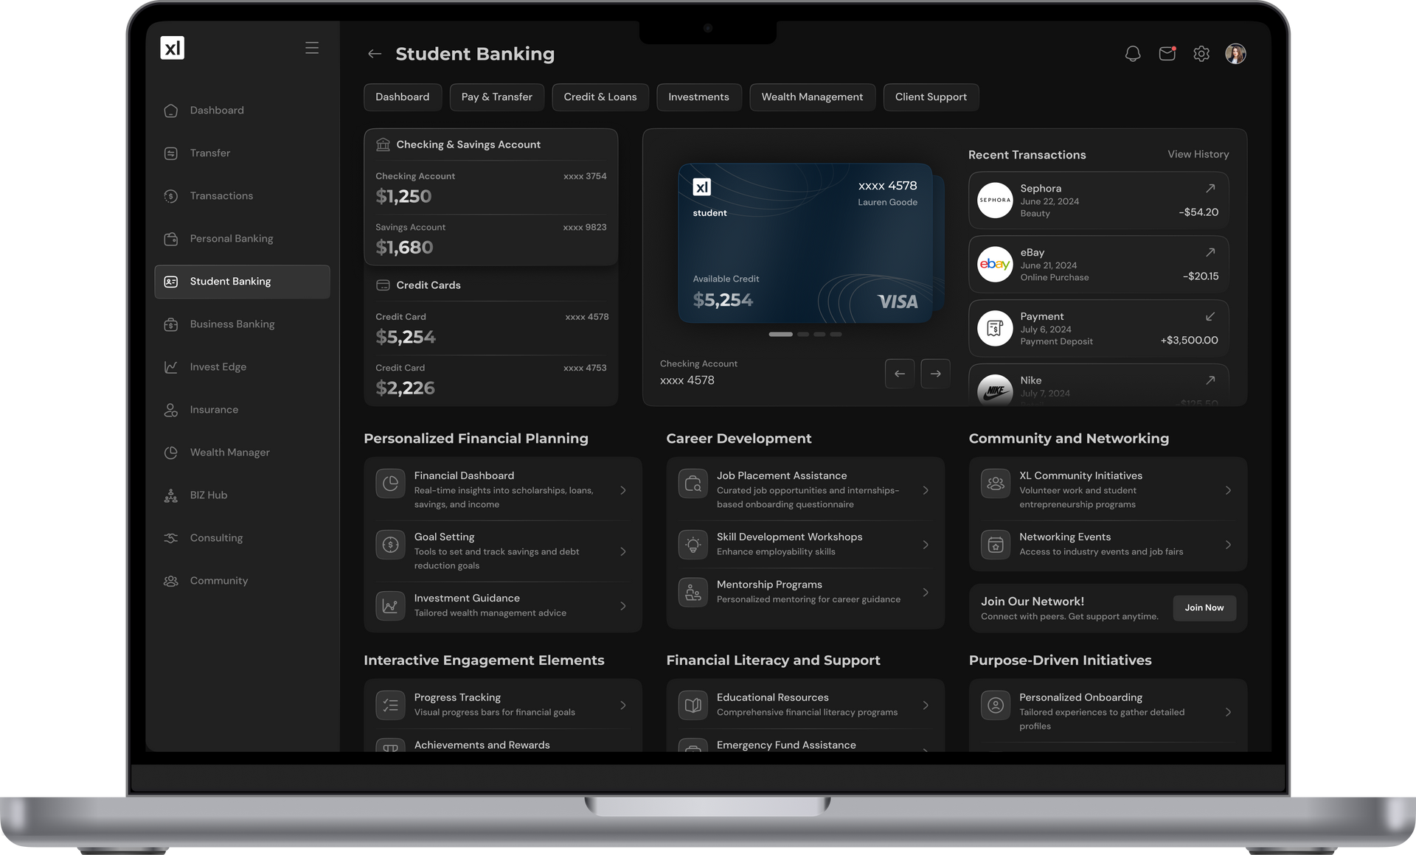Jump to the third card carousel dot
The height and width of the screenshot is (855, 1416).
click(819, 335)
